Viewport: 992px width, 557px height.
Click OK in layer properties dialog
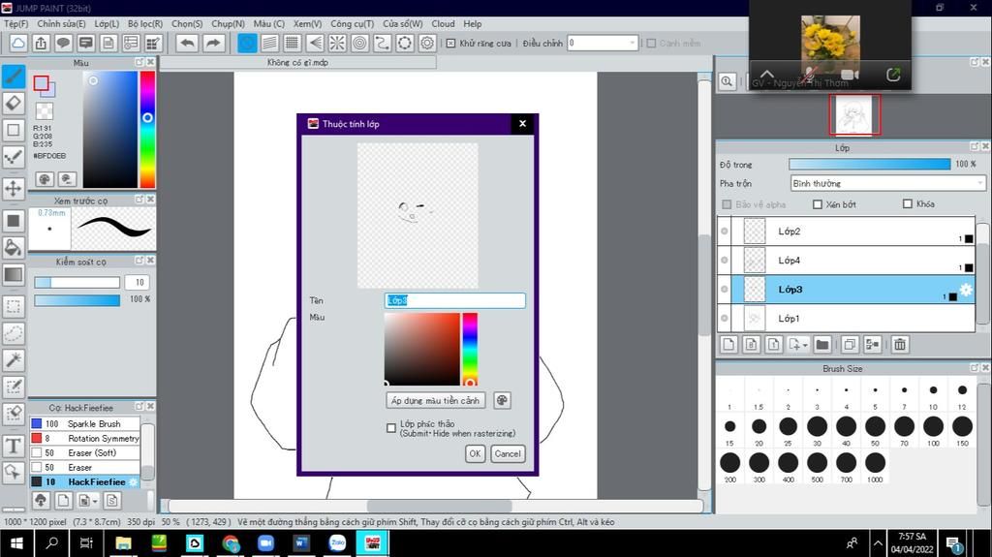(475, 453)
